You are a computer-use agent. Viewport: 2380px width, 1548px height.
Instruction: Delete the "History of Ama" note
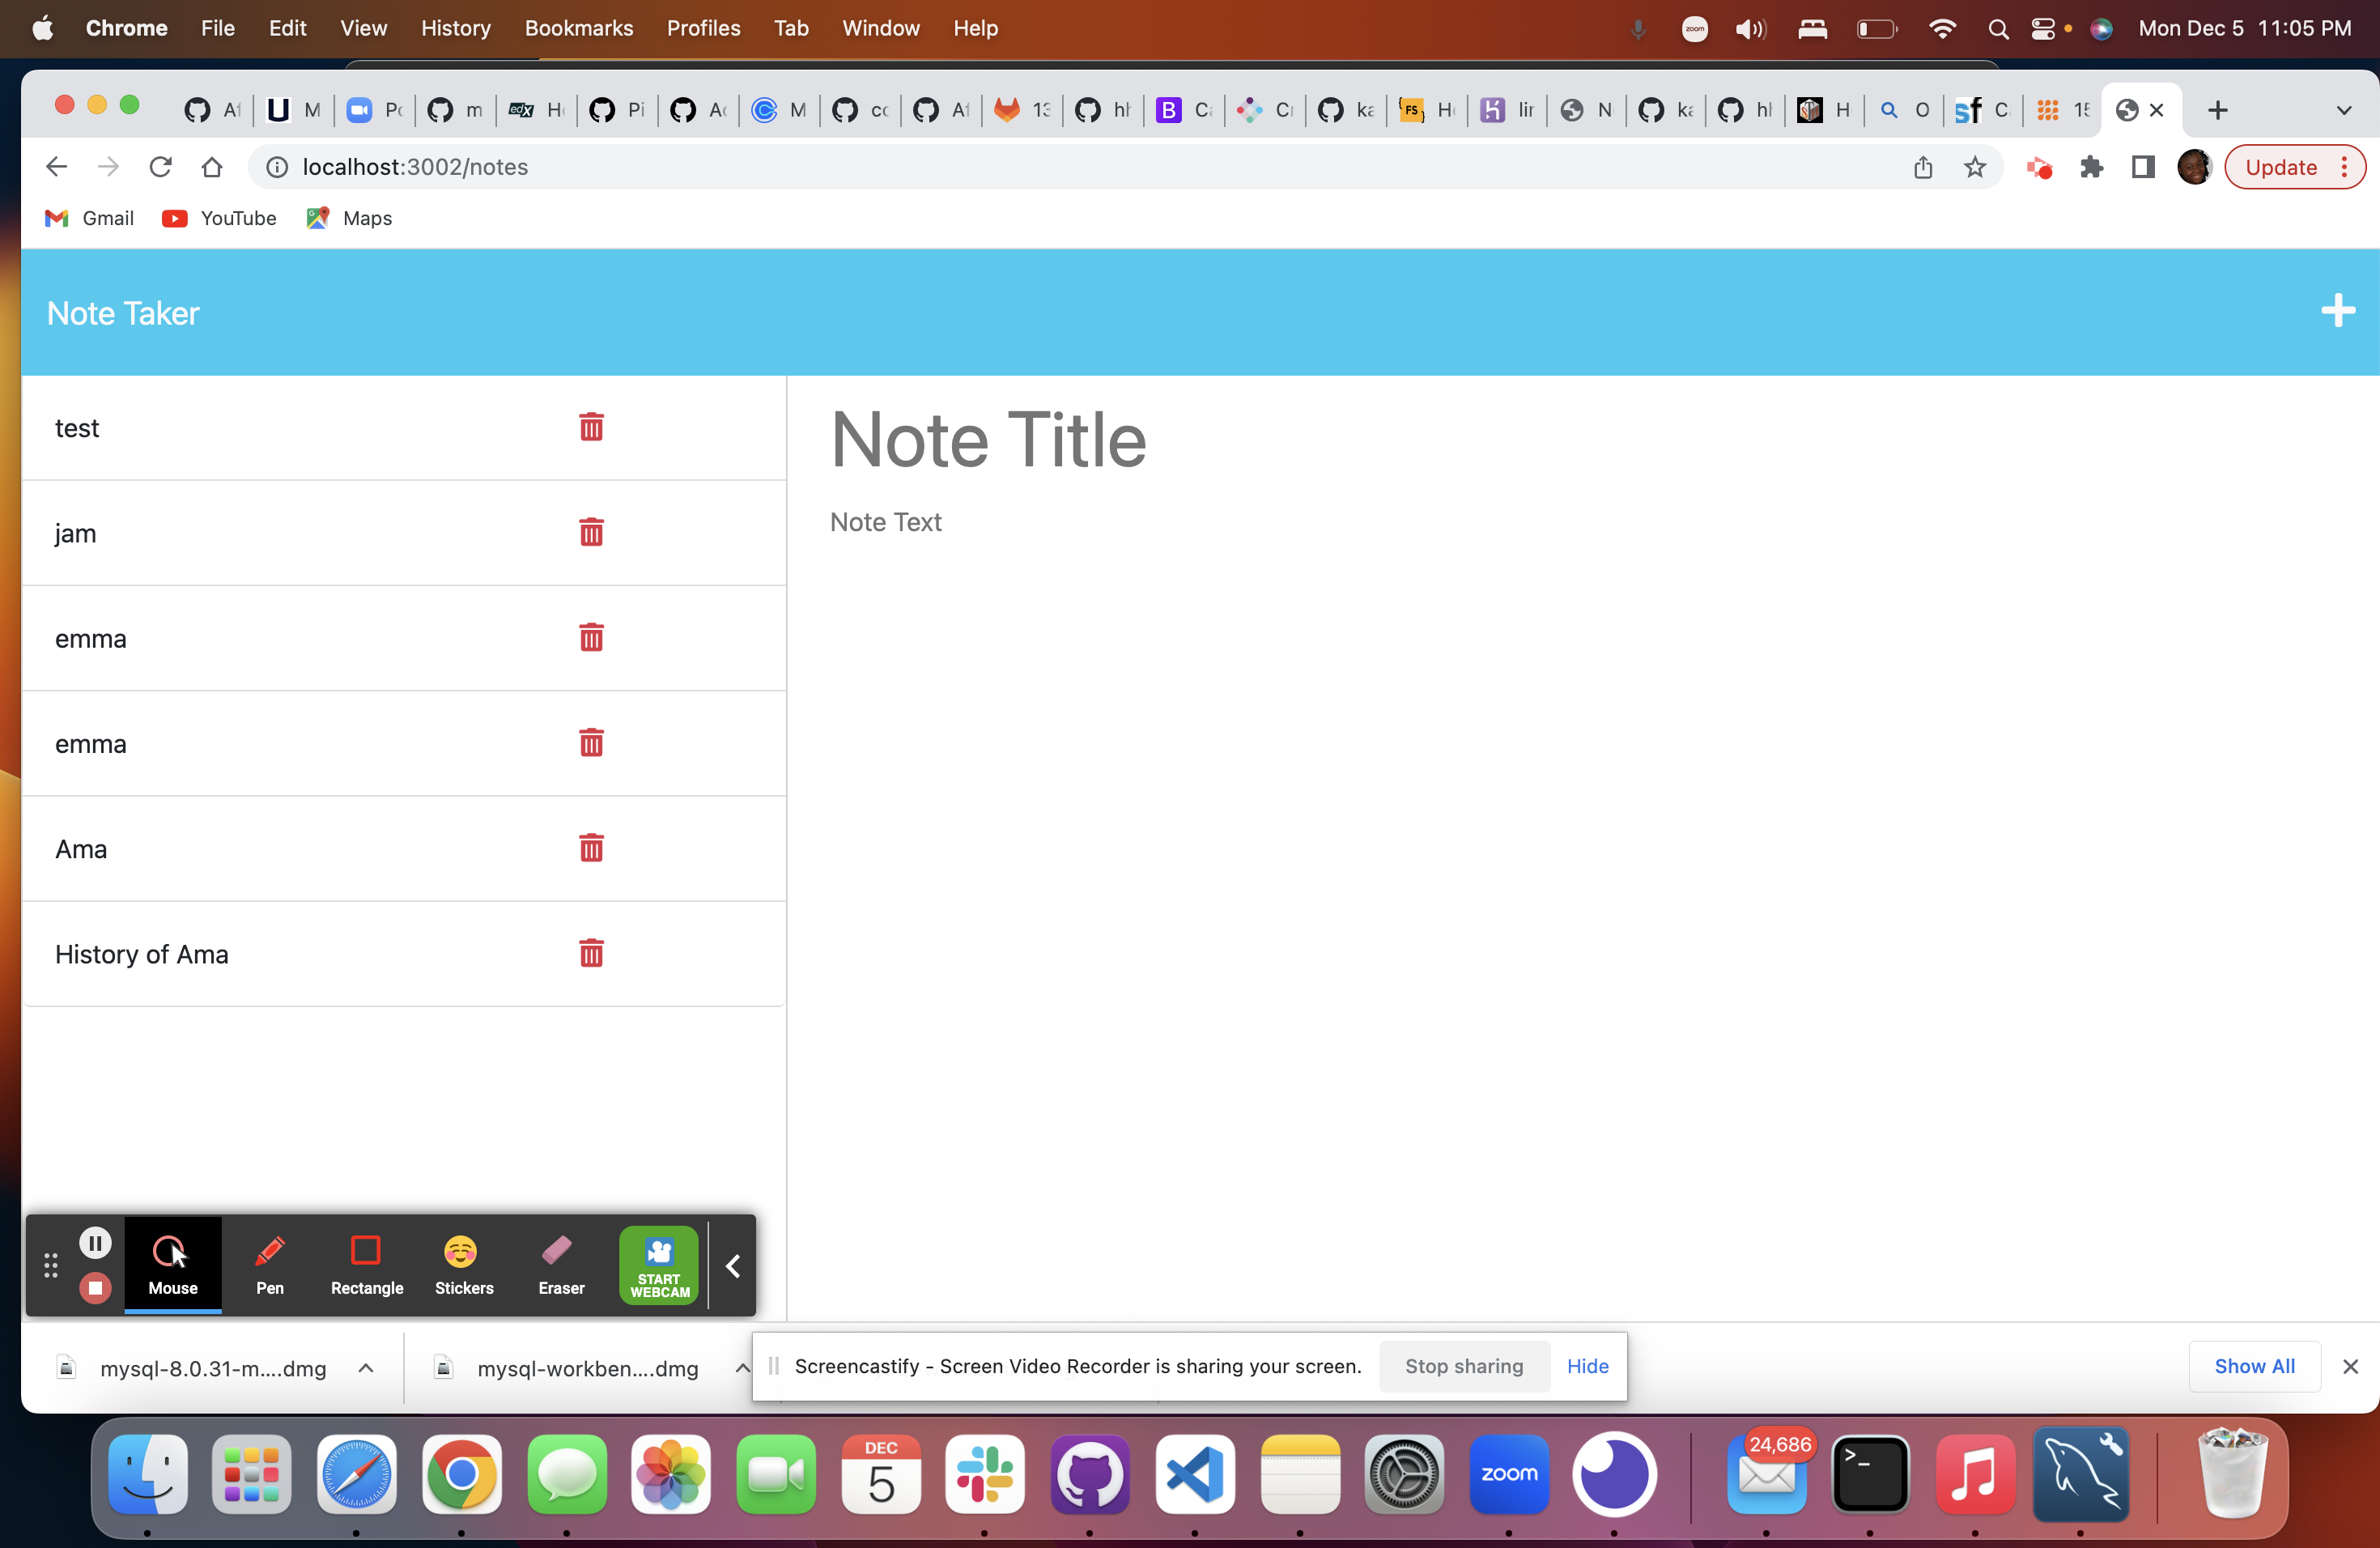coord(591,953)
